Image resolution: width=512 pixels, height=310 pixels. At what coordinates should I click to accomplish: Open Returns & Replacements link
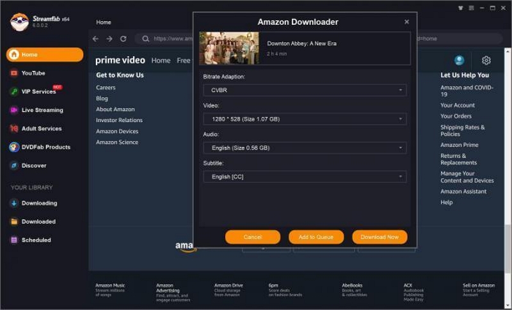[458, 159]
